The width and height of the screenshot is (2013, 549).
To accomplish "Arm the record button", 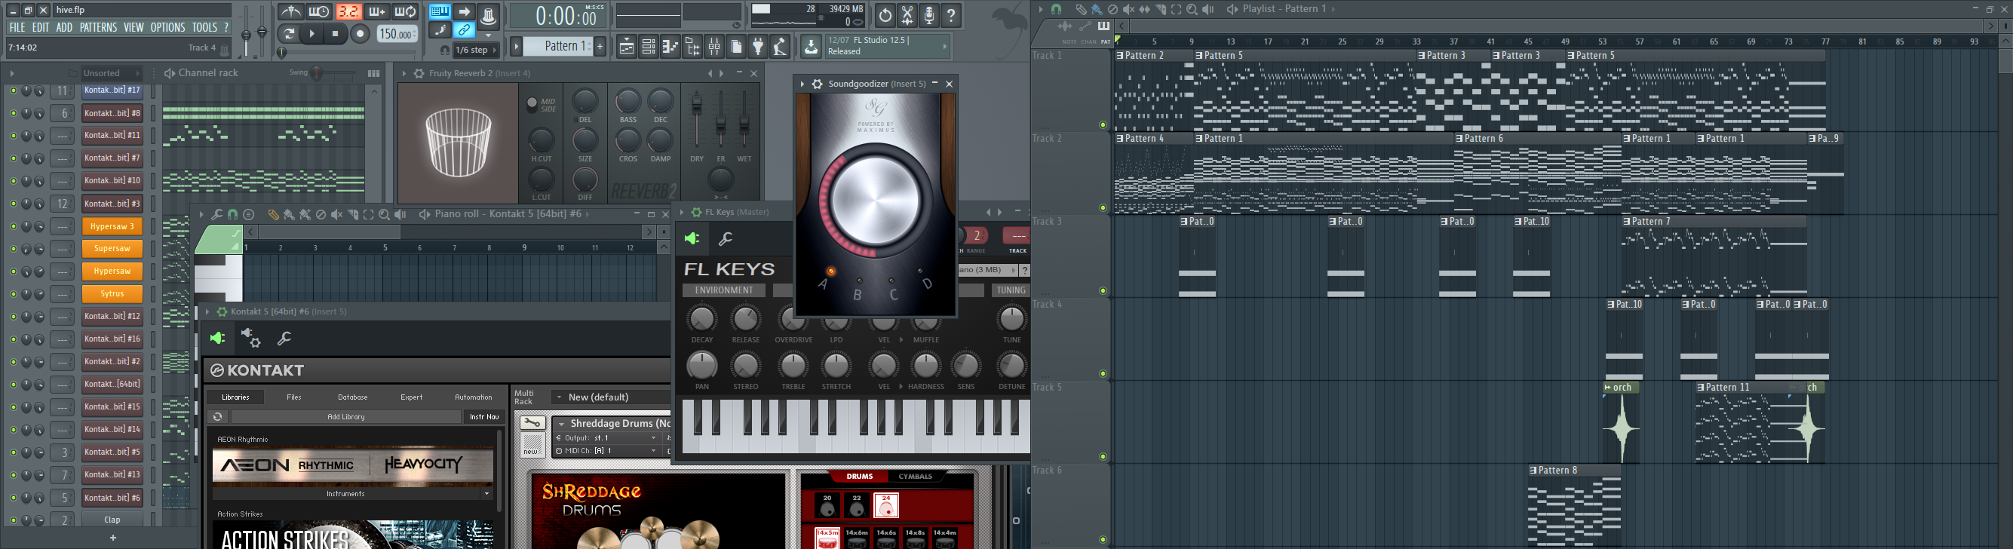I will 361,34.
